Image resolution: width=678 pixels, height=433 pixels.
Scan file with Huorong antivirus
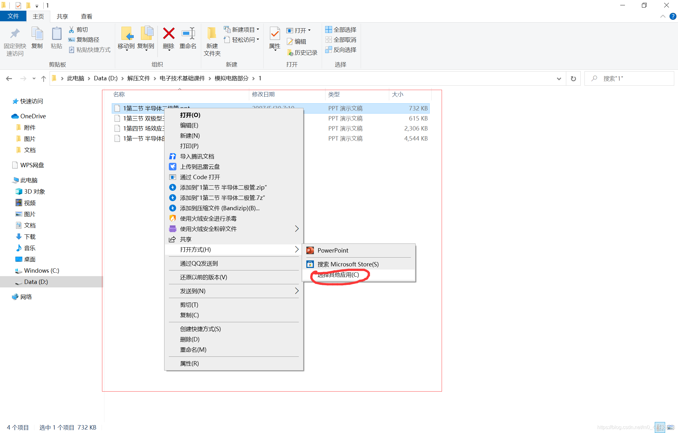[234, 218]
